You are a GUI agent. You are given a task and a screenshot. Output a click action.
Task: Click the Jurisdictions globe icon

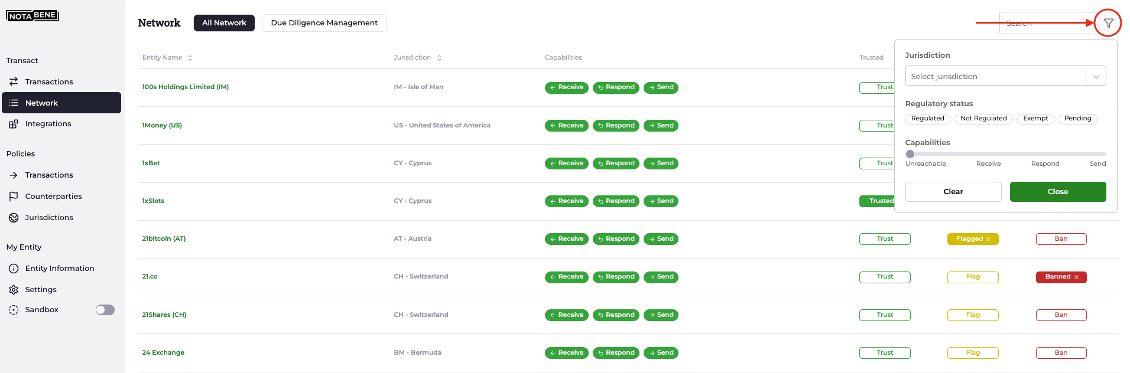click(14, 218)
